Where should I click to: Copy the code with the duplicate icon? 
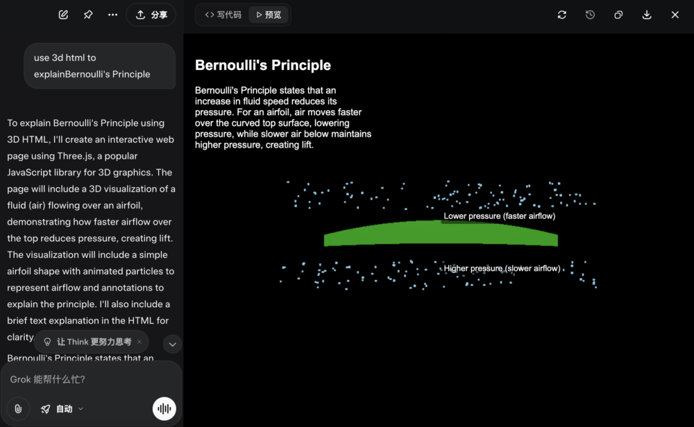click(618, 15)
